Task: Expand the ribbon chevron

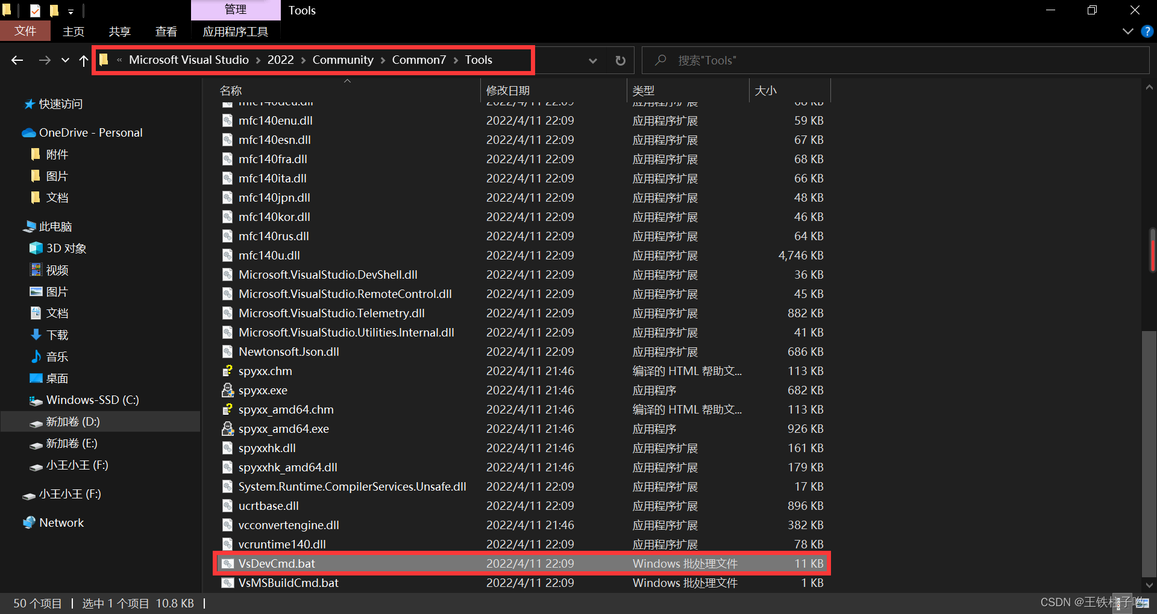Action: (1128, 31)
